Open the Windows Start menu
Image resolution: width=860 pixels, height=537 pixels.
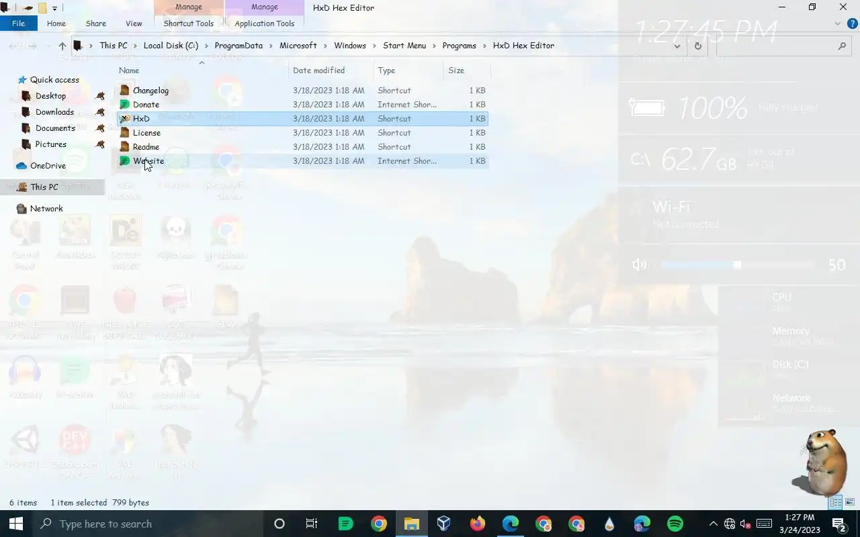[x=16, y=524]
